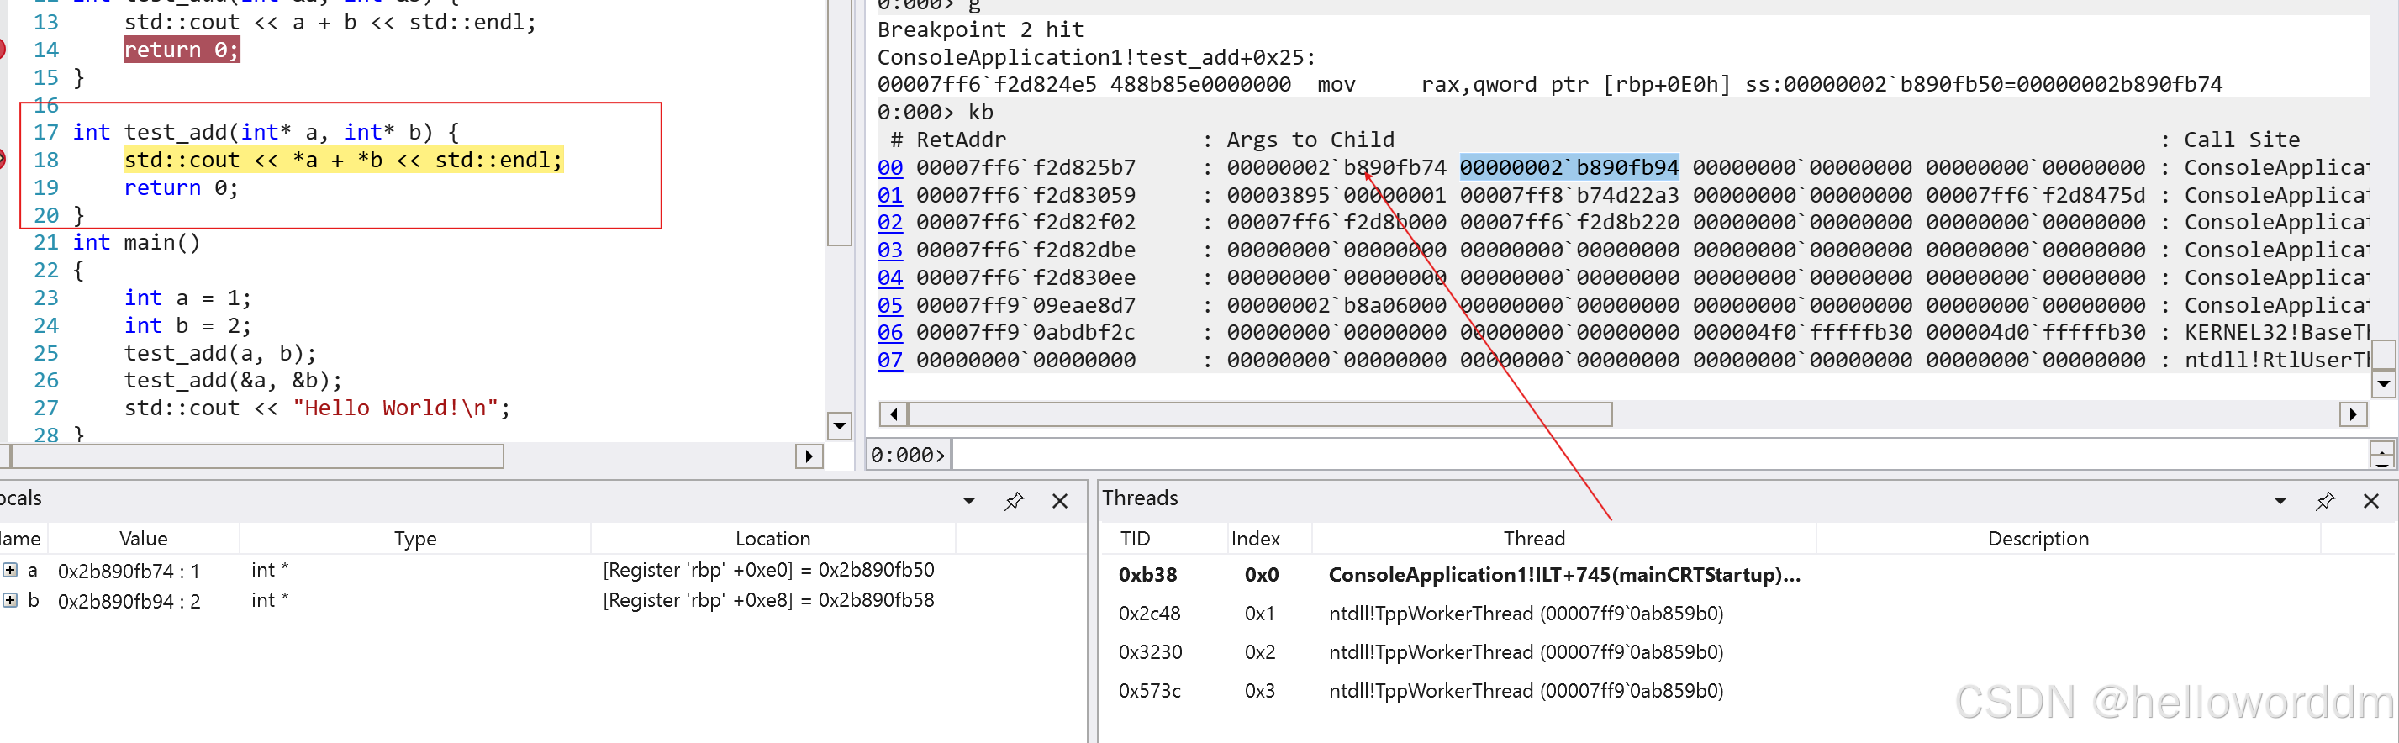Close the Threads panel
Image resolution: width=2399 pixels, height=743 pixels.
pyautogui.click(x=2371, y=501)
